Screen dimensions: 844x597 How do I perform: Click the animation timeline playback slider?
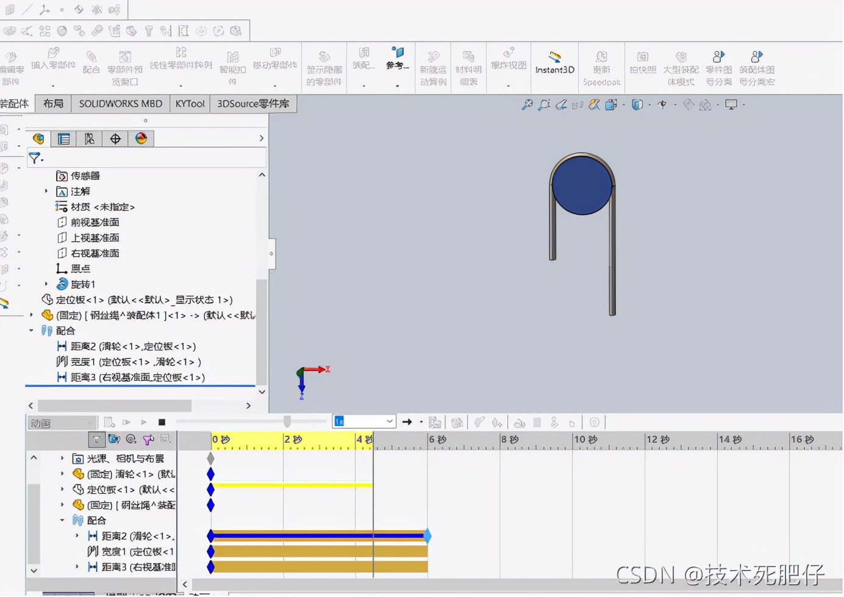pos(287,421)
